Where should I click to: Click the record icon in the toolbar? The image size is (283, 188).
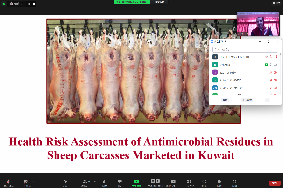coord(155,181)
